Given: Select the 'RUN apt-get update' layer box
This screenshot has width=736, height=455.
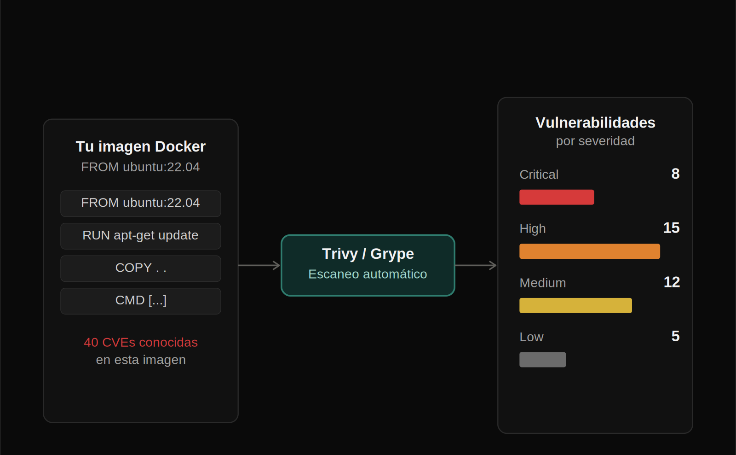Looking at the screenshot, I should (x=141, y=236).
